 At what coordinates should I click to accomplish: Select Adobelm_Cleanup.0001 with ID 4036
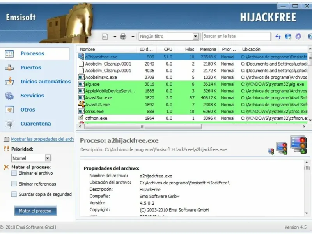[193, 71]
